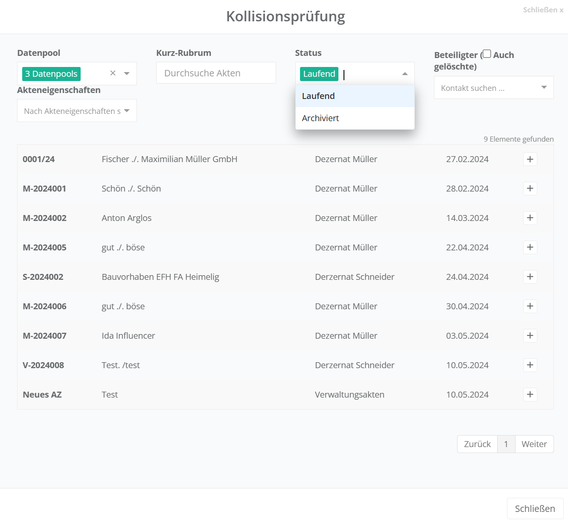Add file M-2024001 Schön ./. Schön via plus

(x=530, y=189)
